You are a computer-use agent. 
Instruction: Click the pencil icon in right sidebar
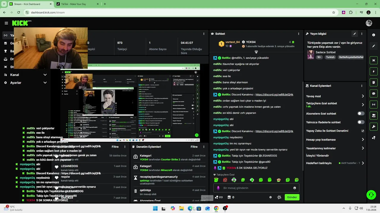pyautogui.click(x=373, y=46)
